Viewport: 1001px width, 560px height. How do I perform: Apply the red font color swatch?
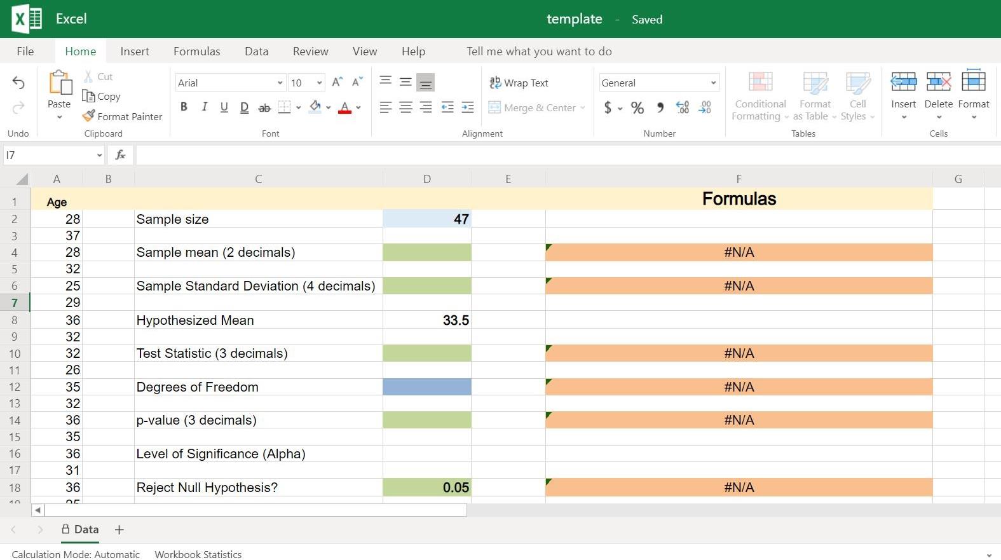(x=344, y=108)
